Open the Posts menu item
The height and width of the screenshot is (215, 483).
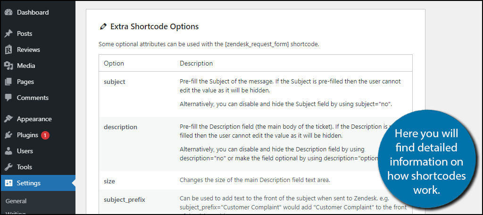click(x=25, y=34)
